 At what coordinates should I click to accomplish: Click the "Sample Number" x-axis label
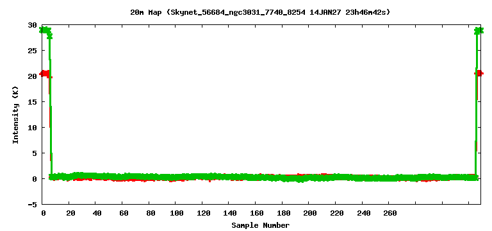point(261,225)
